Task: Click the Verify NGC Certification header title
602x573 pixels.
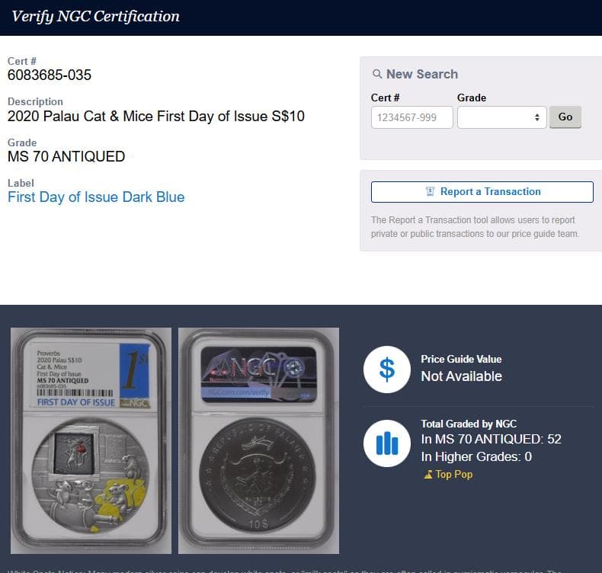Action: point(96,16)
